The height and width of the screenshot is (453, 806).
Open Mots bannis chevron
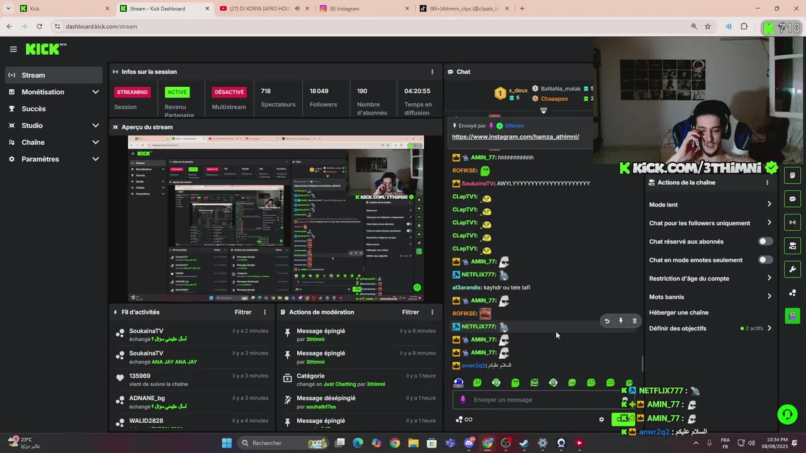pyautogui.click(x=769, y=296)
